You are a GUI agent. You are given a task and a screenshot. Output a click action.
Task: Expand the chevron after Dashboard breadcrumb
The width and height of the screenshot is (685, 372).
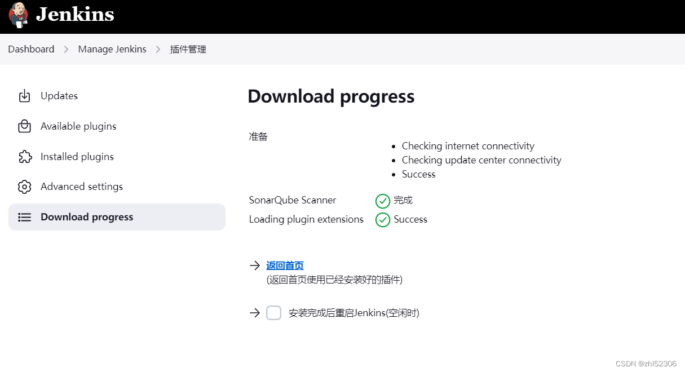pos(66,50)
